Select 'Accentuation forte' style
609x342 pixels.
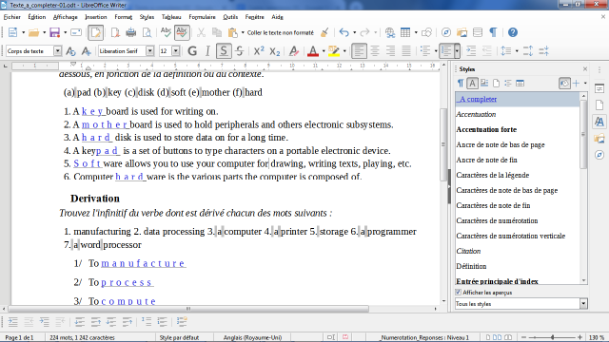[x=518, y=129]
